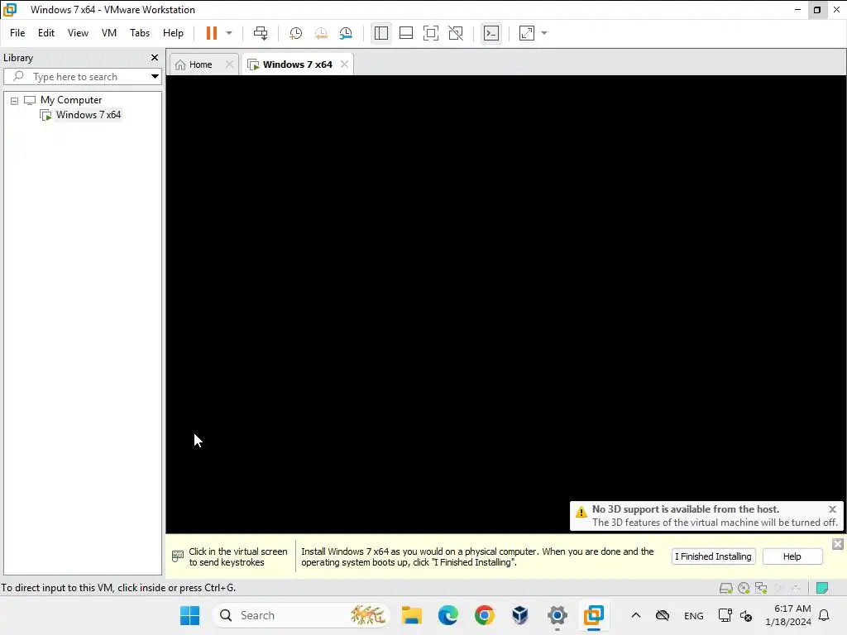Open the notifications bell icon
This screenshot has height=635, width=847.
(x=824, y=615)
